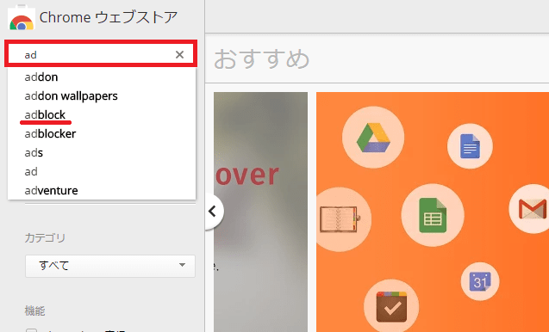Viewport: 549px width, 332px height.
Task: Select the 'adblock' search suggestion
Action: [x=45, y=114]
